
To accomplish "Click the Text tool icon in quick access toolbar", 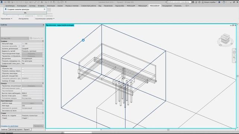I will (42, 2).
